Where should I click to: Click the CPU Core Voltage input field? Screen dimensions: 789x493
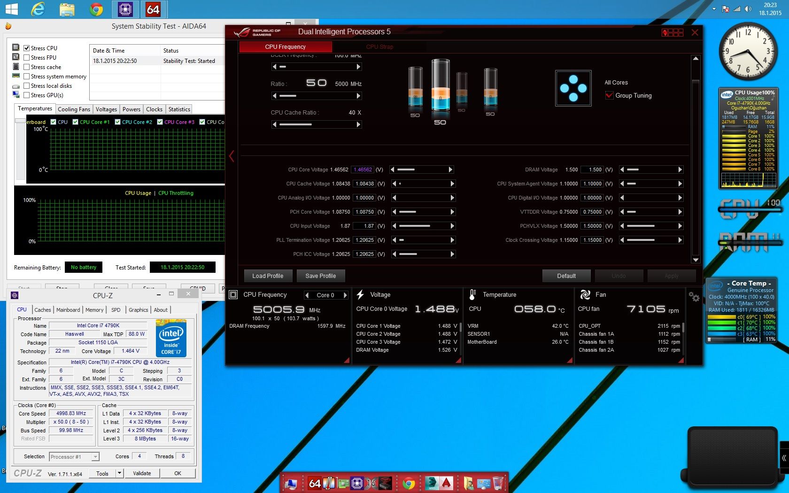[x=363, y=169]
